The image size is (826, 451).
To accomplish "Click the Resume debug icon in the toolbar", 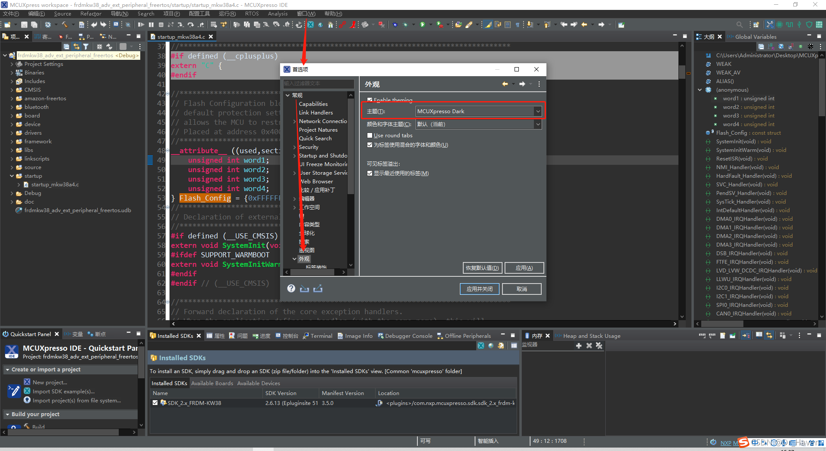I will (x=141, y=25).
